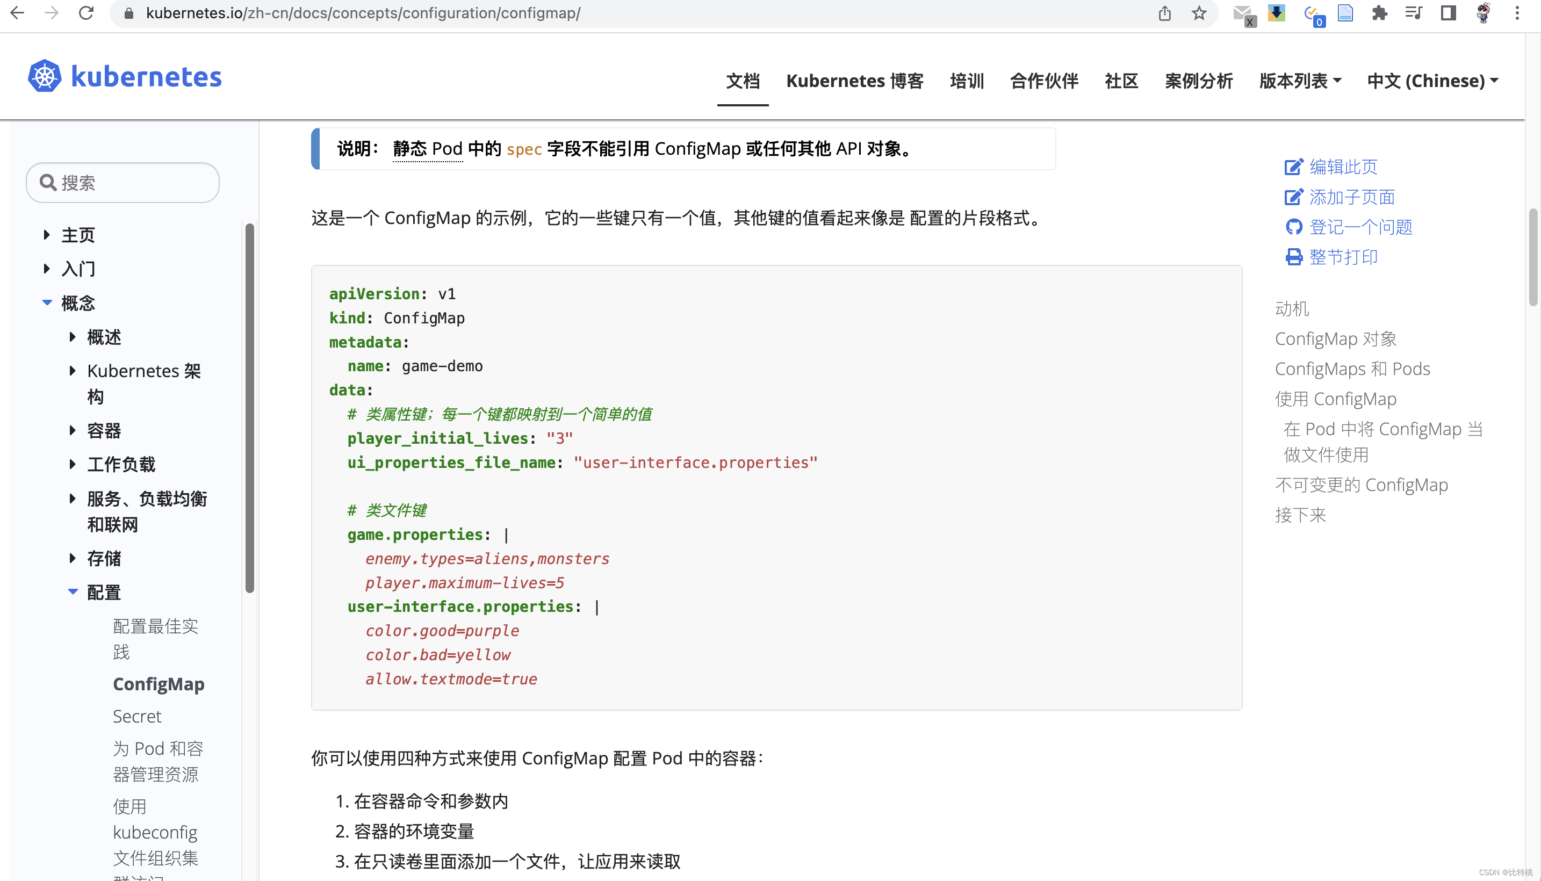1541x881 pixels.
Task: Click the browser back arrow
Action: pyautogui.click(x=17, y=13)
